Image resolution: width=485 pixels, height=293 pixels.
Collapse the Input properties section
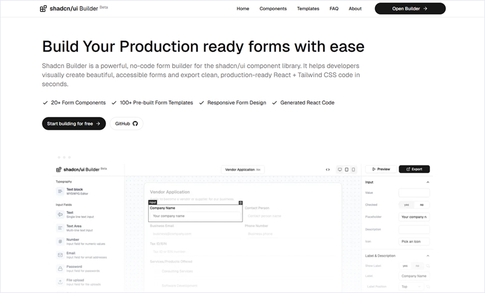428,182
